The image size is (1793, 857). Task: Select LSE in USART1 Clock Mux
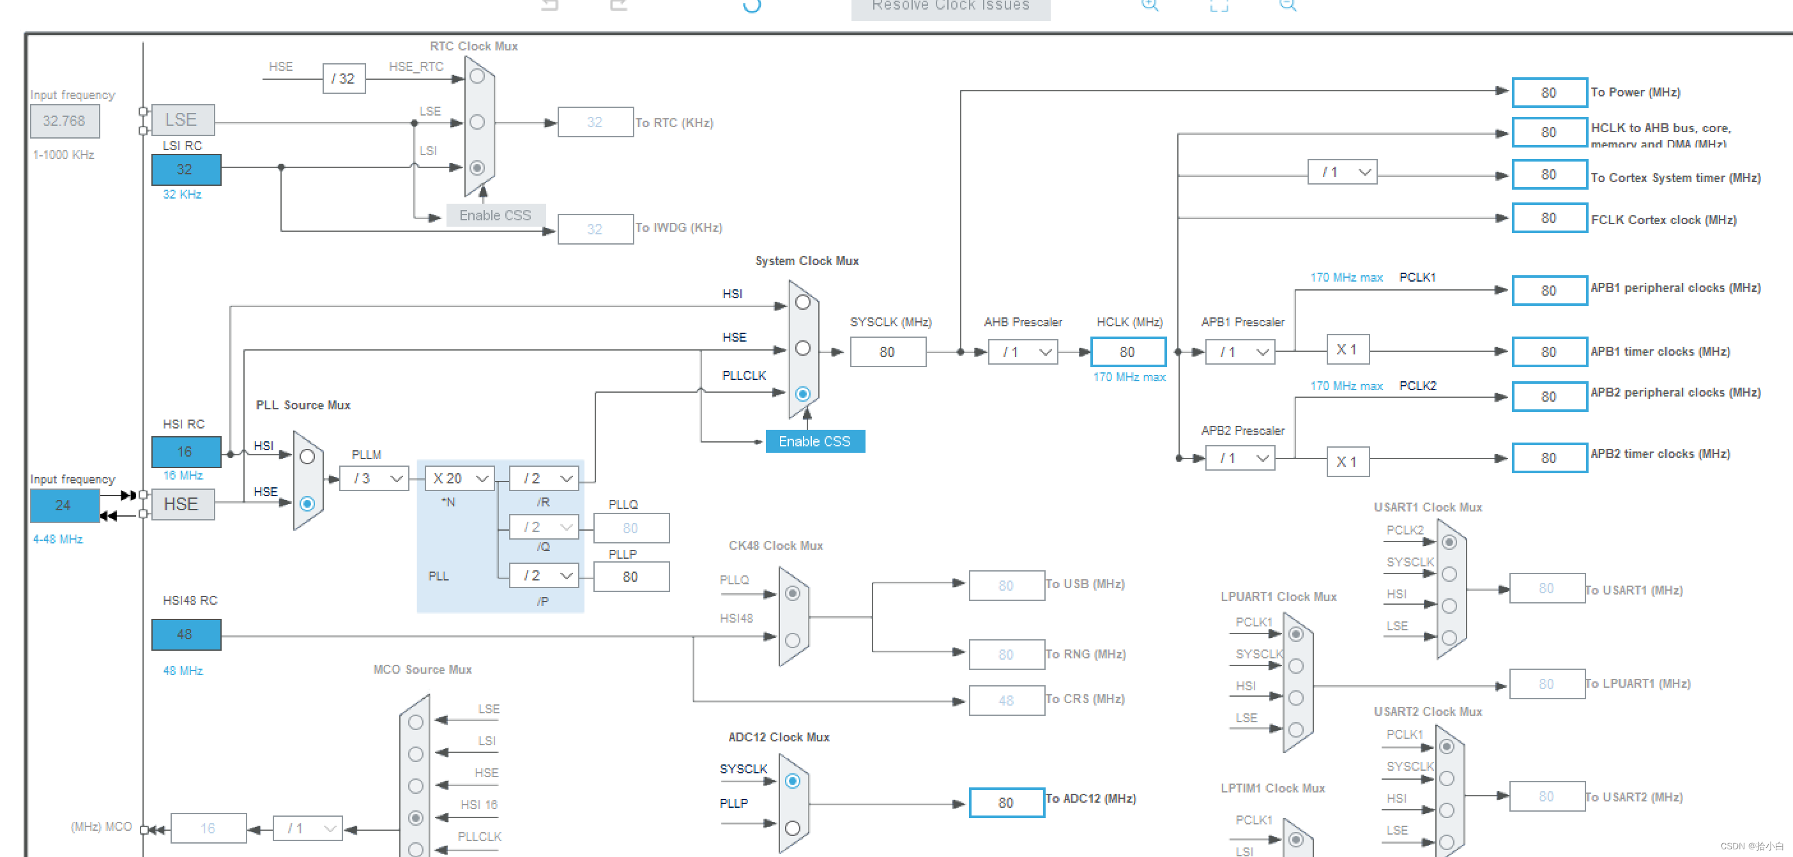tap(1449, 638)
